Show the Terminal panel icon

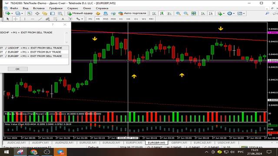(53, 13)
